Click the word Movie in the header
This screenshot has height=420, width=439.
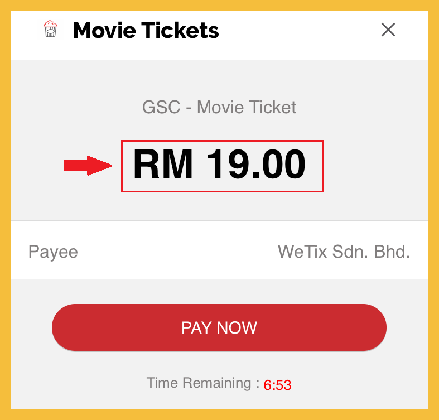click(x=104, y=30)
